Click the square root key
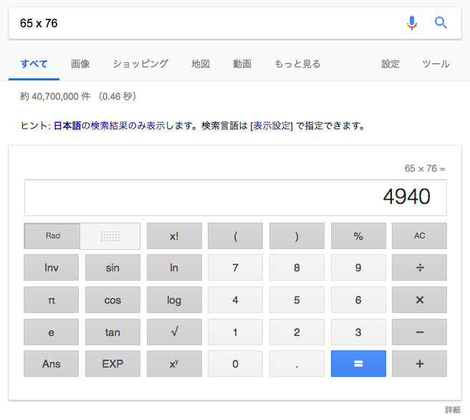 174,332
